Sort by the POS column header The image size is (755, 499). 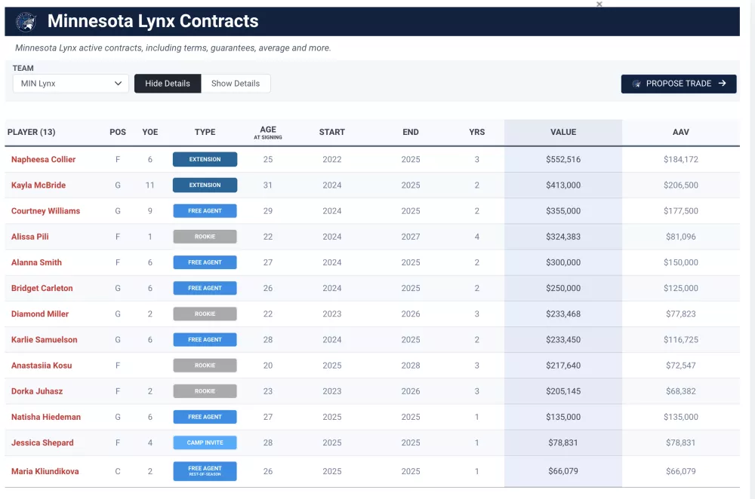(118, 132)
